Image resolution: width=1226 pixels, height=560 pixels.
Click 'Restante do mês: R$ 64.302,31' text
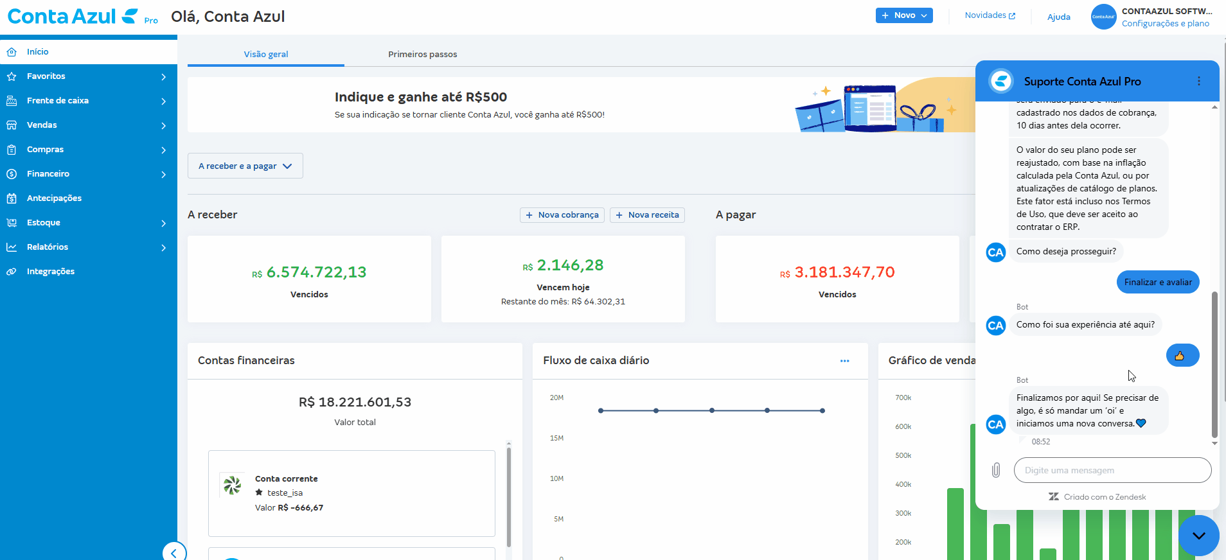coord(563,302)
